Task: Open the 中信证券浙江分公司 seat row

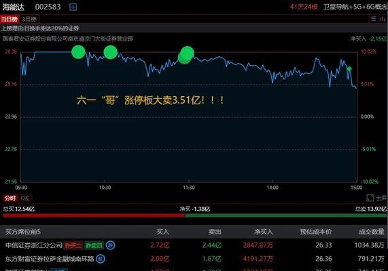Action: coord(194,245)
